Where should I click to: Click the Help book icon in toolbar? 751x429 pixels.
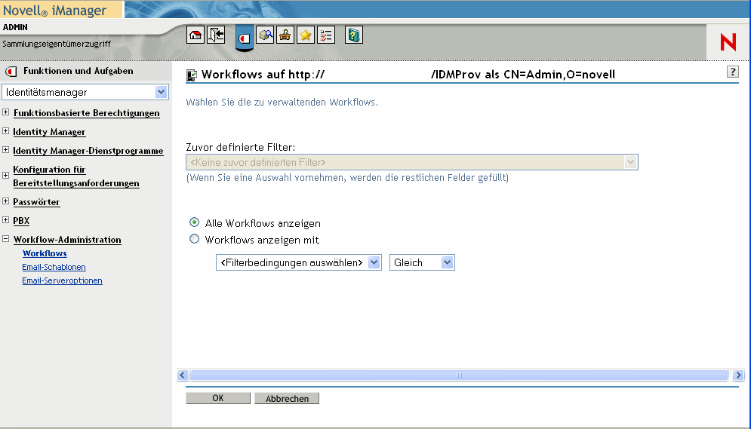pos(354,35)
